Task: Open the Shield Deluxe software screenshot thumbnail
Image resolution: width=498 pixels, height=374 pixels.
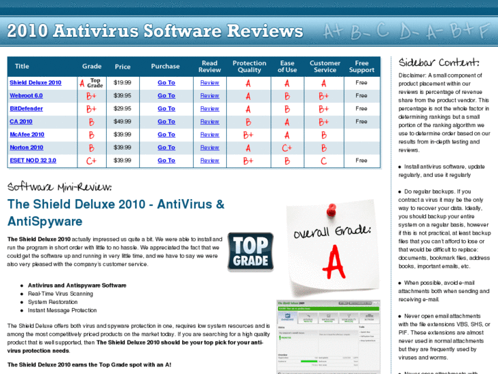Action: click(x=328, y=336)
